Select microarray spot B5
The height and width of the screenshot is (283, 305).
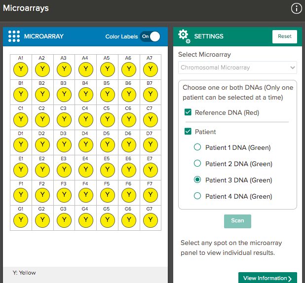pos(108,95)
